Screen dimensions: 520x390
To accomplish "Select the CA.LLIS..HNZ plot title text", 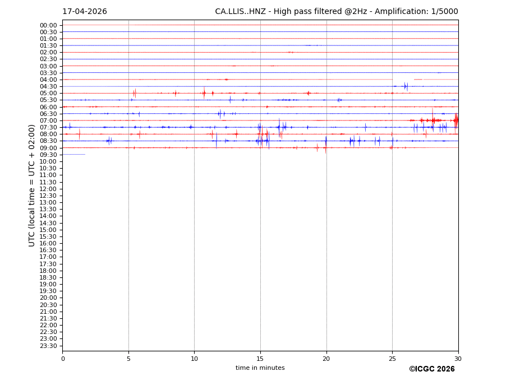I will click(336, 12).
